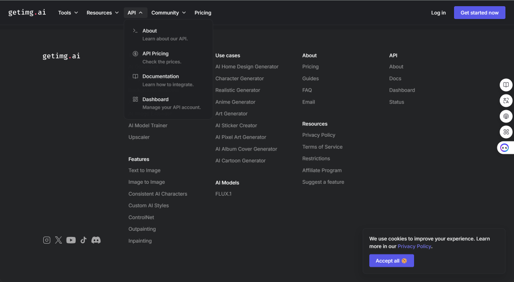Click the Log in button

click(438, 13)
